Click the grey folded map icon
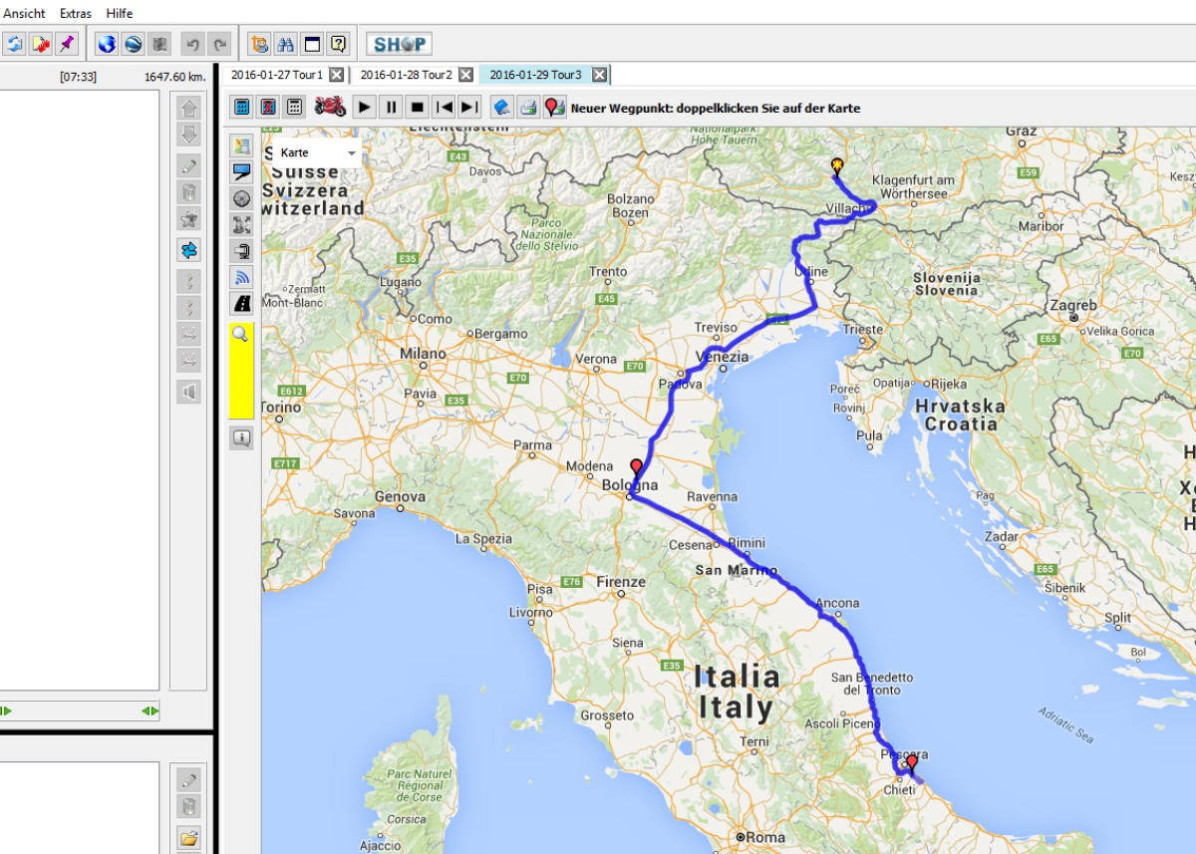This screenshot has height=854, width=1196. pos(158,44)
